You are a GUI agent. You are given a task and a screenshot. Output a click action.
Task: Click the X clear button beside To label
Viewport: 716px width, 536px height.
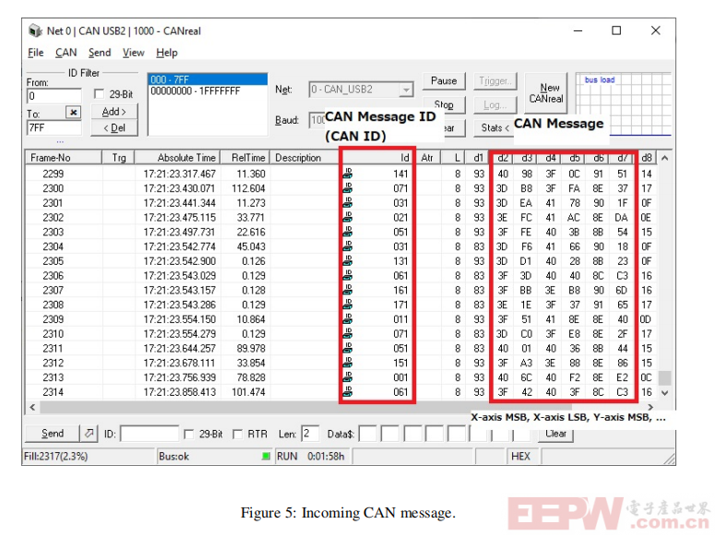(x=74, y=112)
